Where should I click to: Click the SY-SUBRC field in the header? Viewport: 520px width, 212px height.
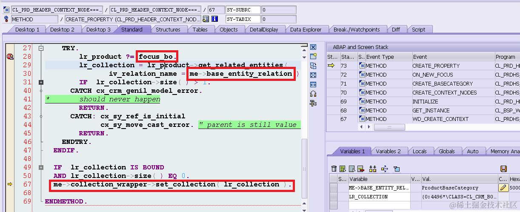[243, 9]
